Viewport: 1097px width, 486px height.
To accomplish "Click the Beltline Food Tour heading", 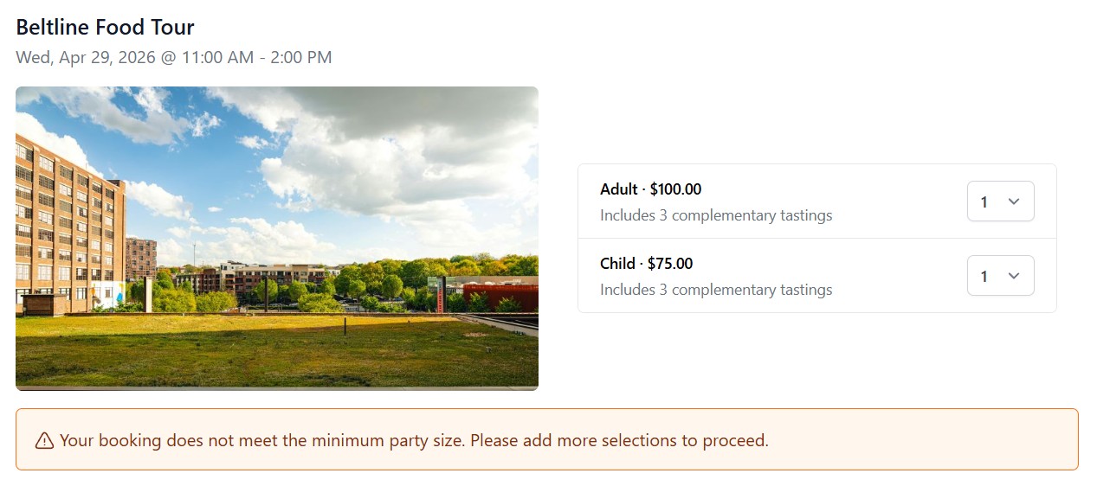I will coord(106,27).
